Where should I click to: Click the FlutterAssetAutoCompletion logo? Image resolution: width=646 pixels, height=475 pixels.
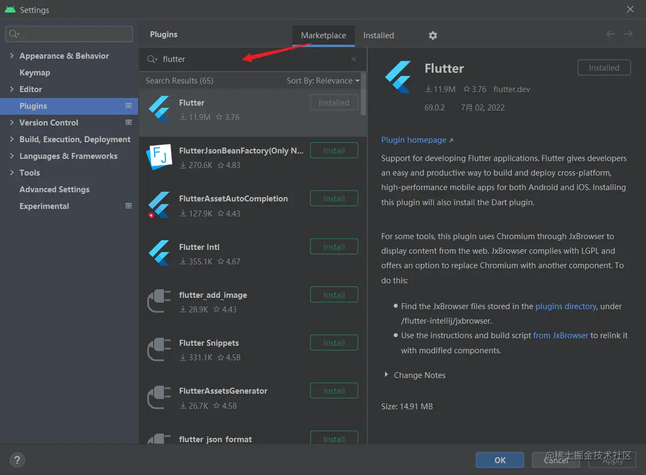(160, 205)
